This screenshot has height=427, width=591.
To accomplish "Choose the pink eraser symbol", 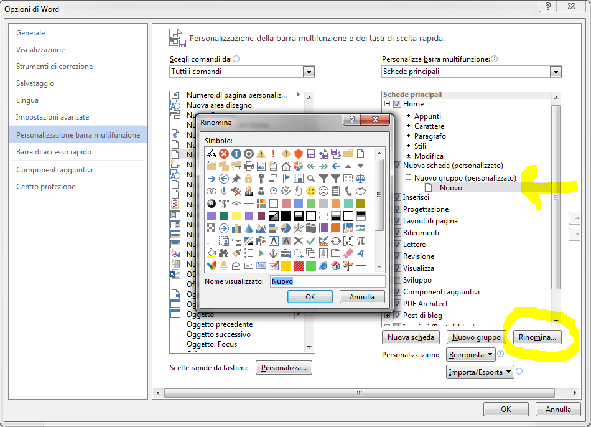I will 348,253.
